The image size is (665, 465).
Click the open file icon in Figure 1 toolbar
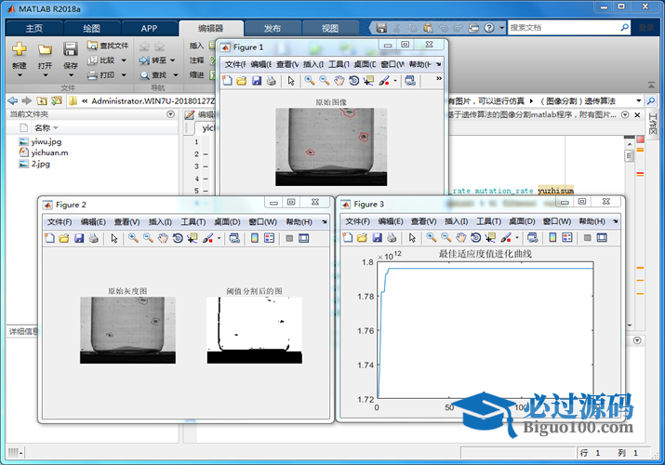tap(242, 81)
